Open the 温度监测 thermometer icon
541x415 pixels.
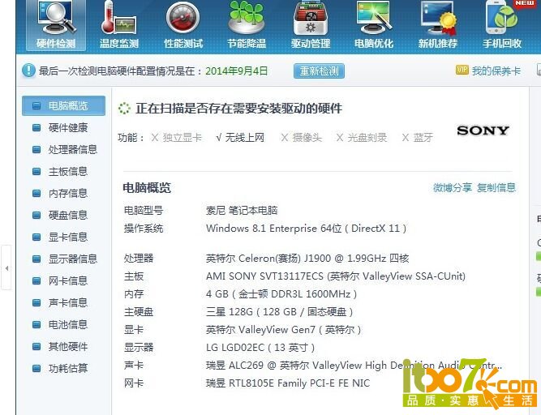click(119, 25)
